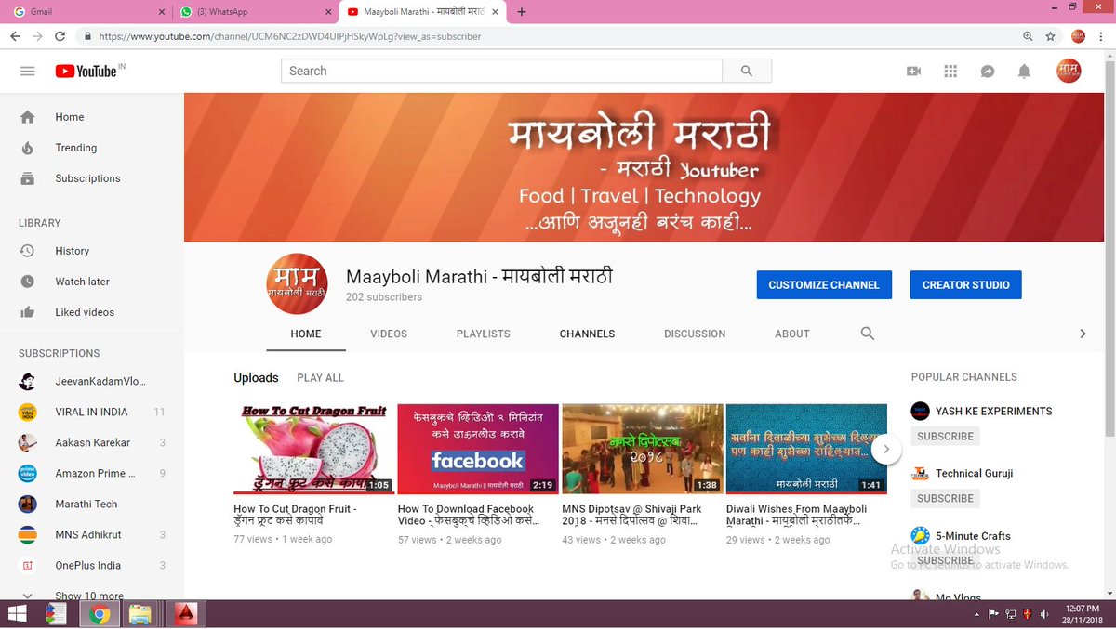The image size is (1116, 629).
Task: Focus the YouTube search field
Action: click(x=502, y=71)
